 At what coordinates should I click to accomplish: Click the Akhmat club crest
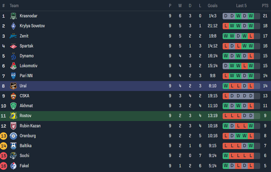click(13, 106)
